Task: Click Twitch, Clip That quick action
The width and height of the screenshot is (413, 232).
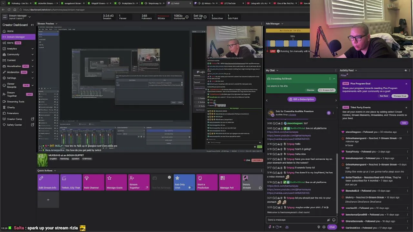Action: [71, 182]
